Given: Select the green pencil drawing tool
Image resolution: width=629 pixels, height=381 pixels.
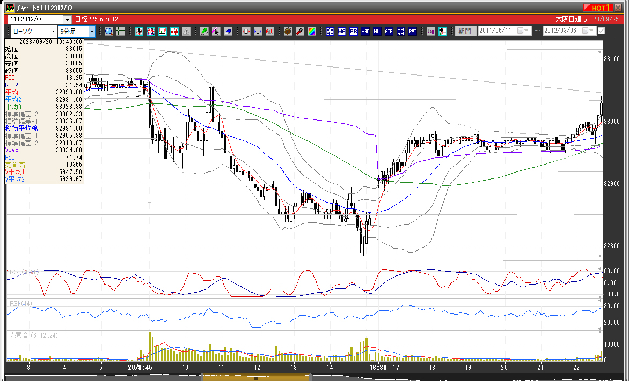Looking at the screenshot, I should point(204,31).
